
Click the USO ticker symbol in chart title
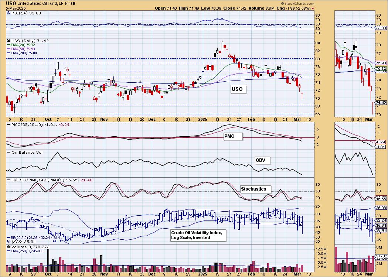tap(11, 3)
